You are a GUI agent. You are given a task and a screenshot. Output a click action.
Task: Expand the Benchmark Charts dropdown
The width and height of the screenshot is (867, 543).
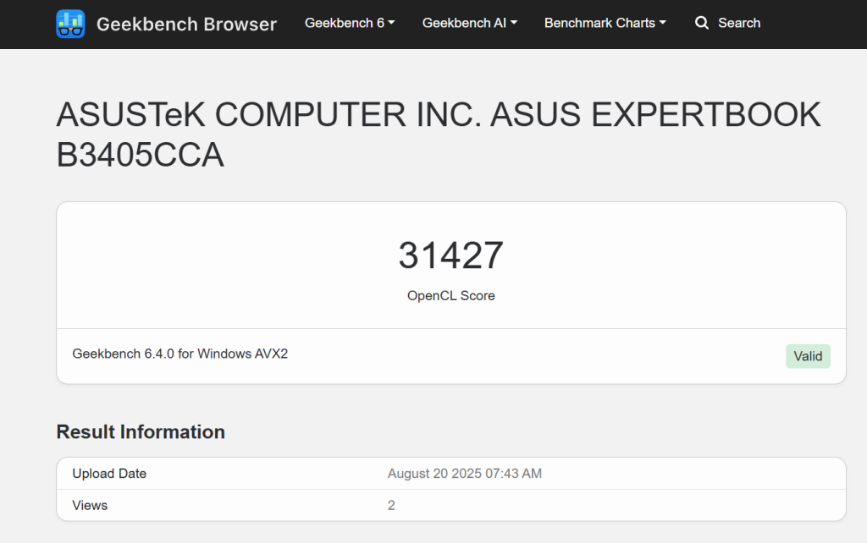[604, 23]
